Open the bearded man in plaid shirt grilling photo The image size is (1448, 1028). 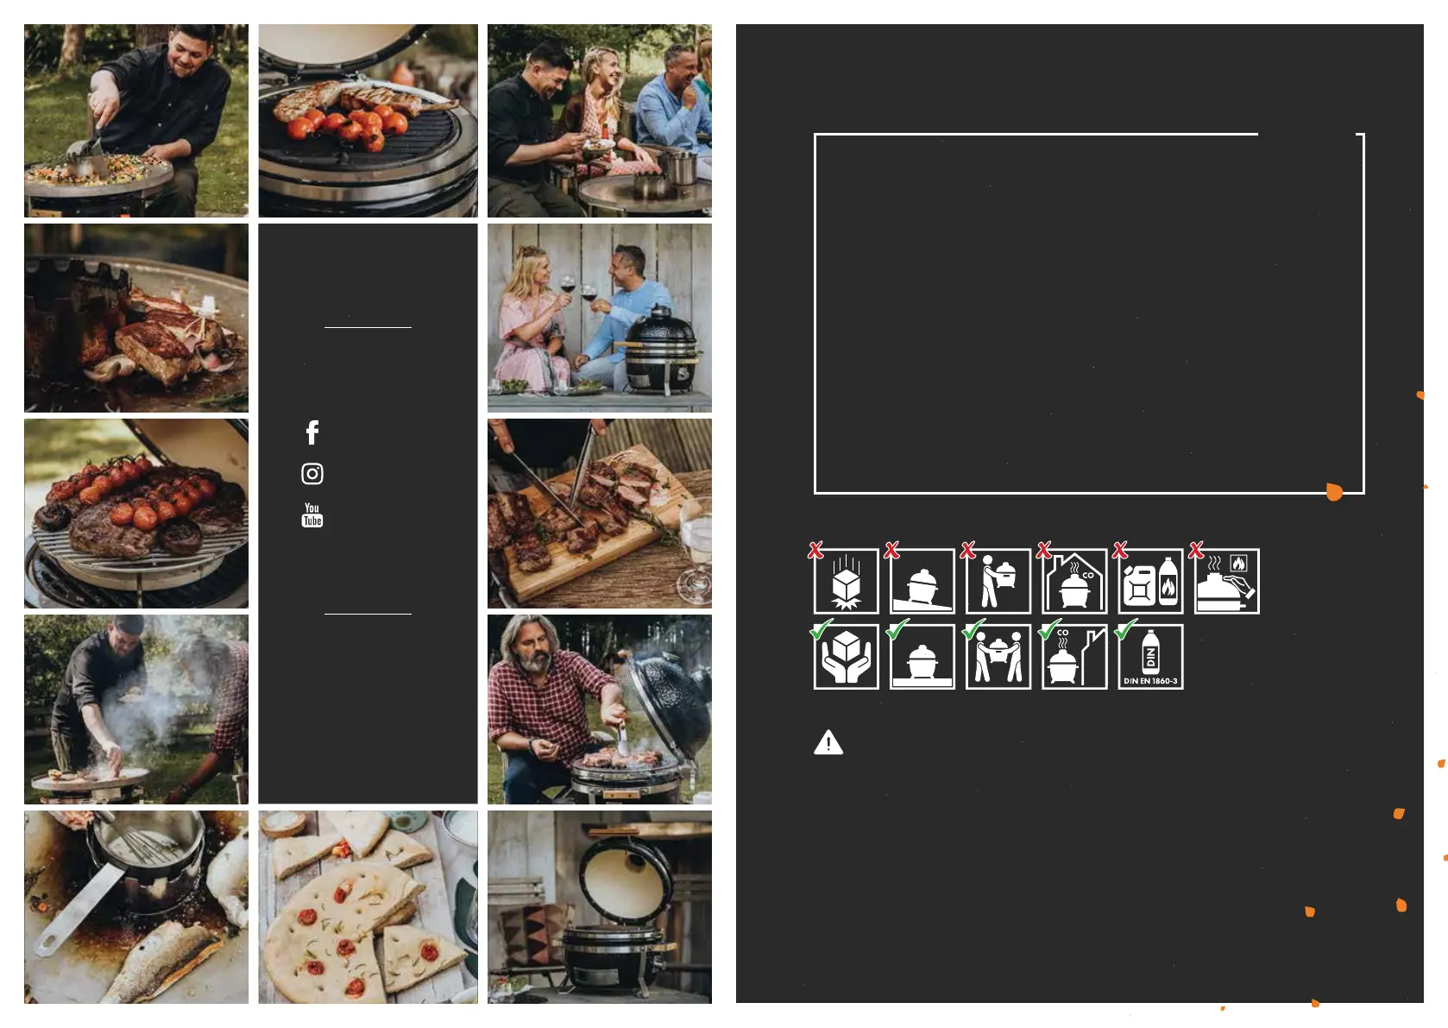tap(600, 710)
